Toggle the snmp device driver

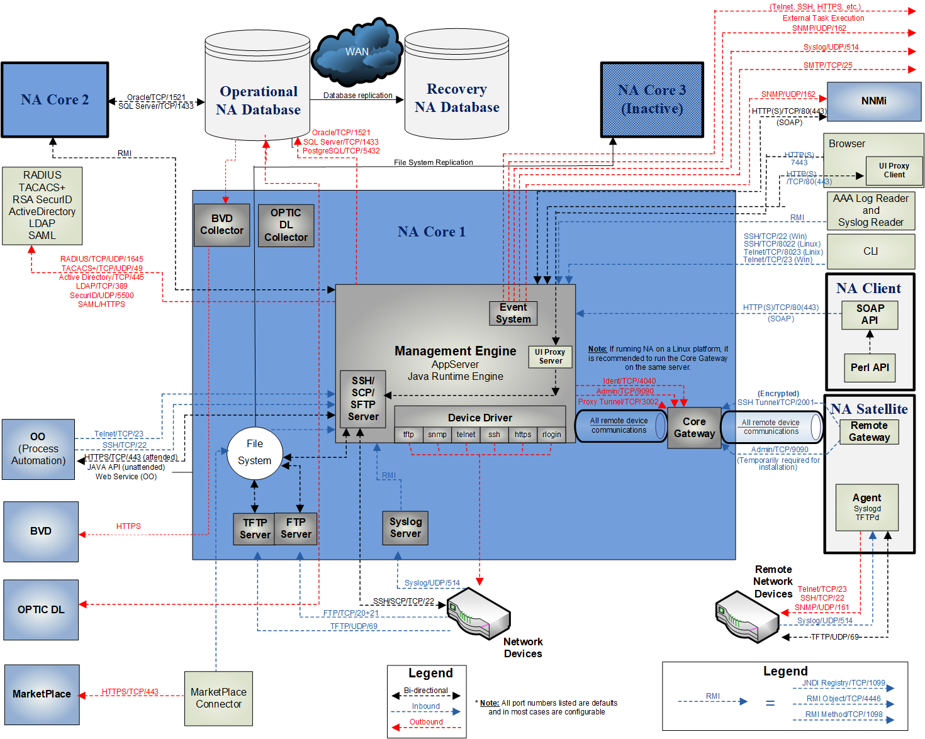coord(437,434)
